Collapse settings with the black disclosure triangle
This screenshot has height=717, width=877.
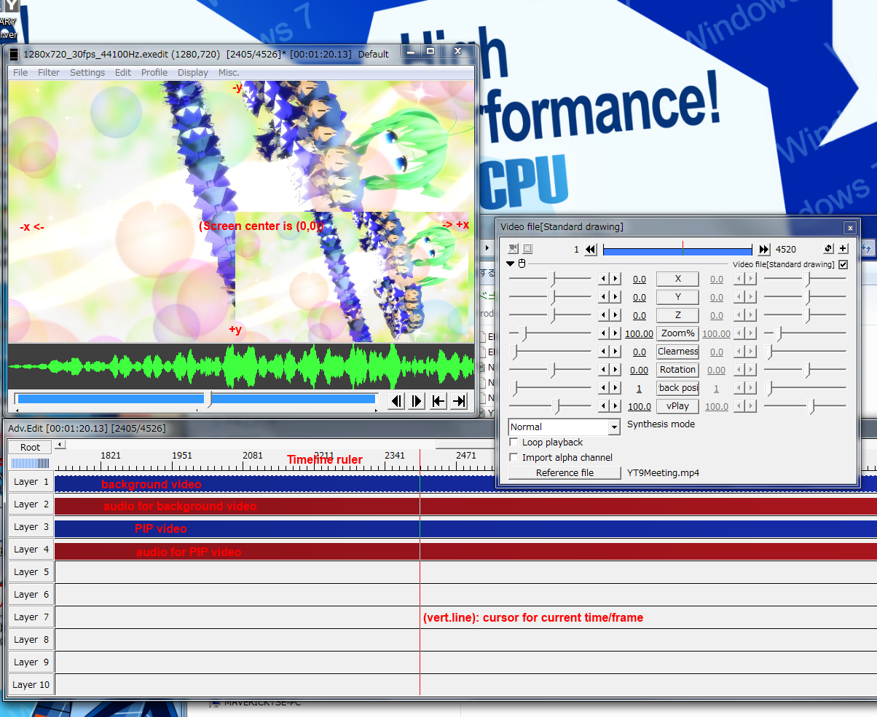[x=511, y=264]
